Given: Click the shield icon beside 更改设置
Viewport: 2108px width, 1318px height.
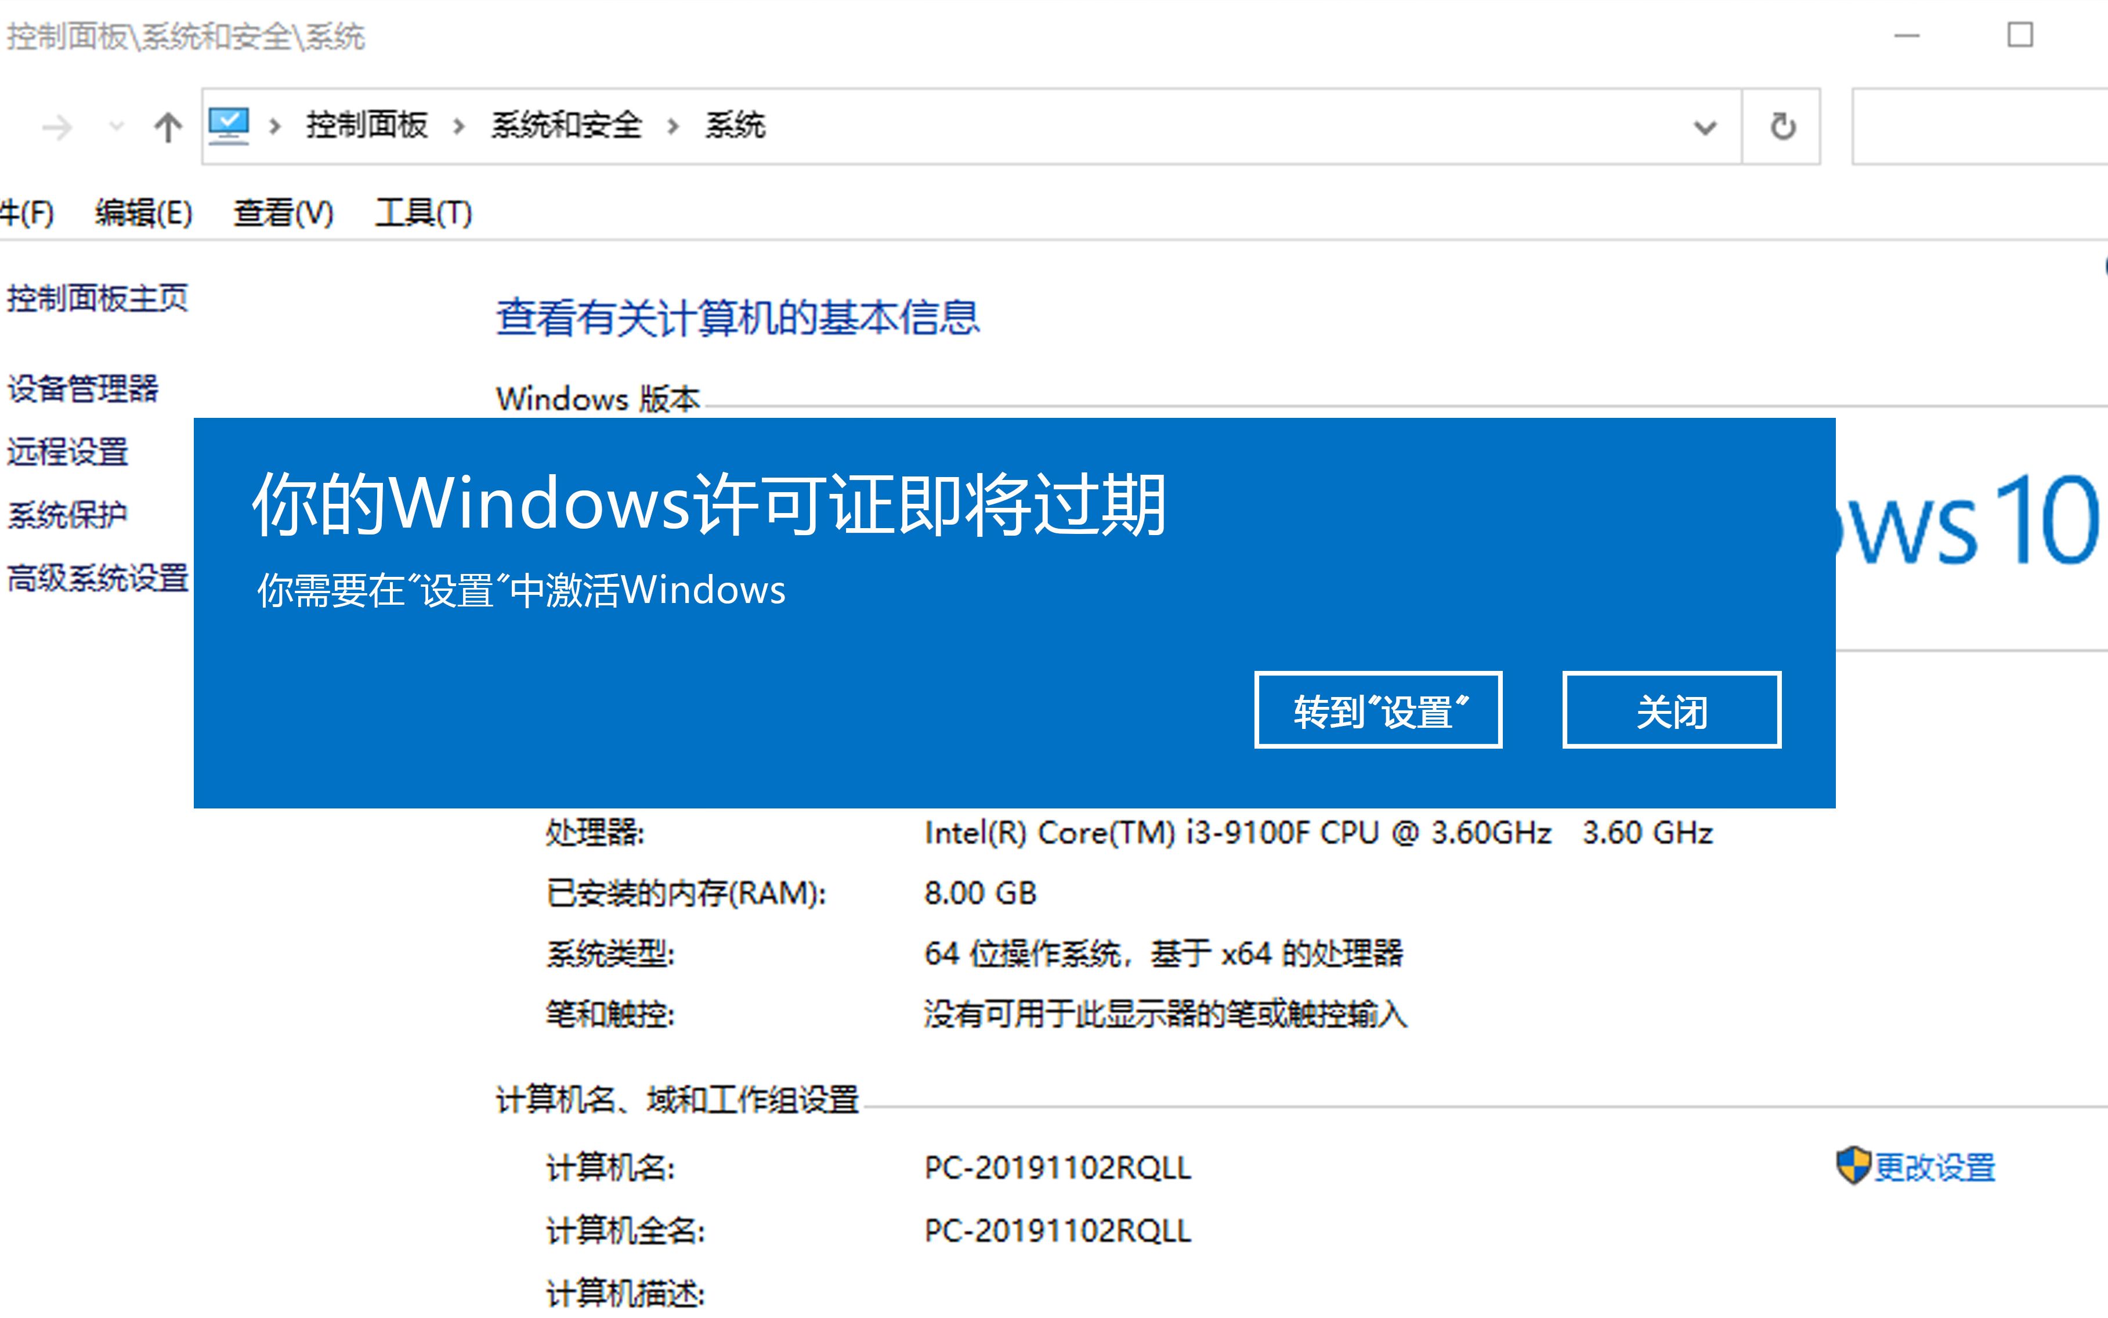Looking at the screenshot, I should pos(1853,1165).
